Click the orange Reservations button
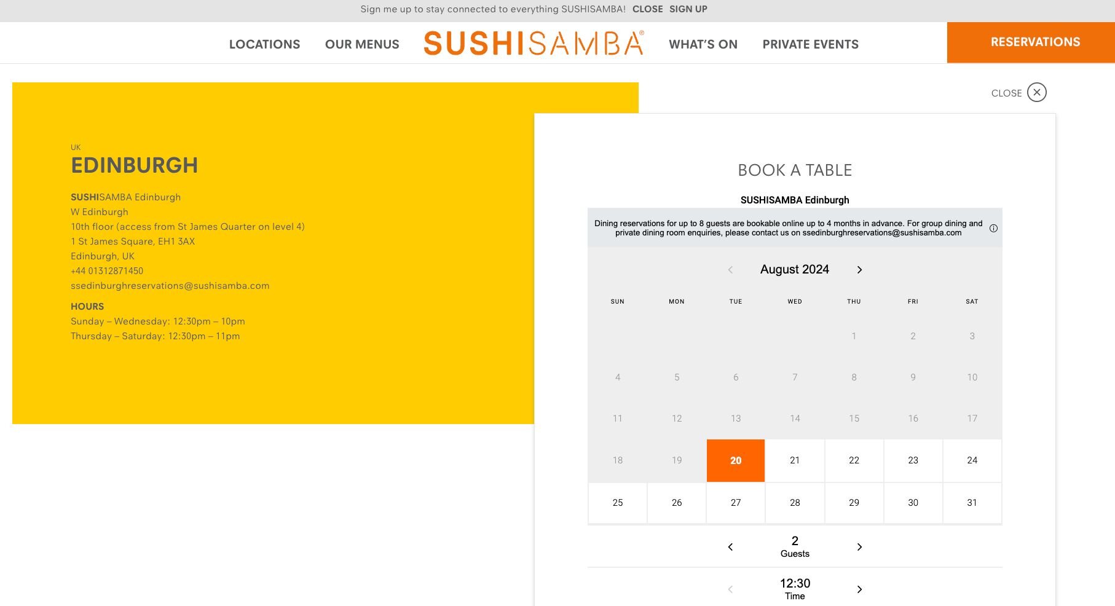The width and height of the screenshot is (1115, 606). point(1035,42)
